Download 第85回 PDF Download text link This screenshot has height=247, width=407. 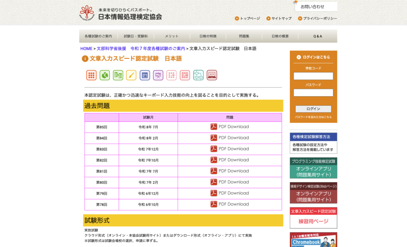tap(234, 126)
